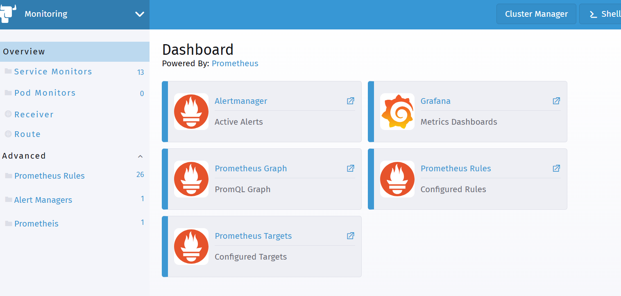This screenshot has height=296, width=621.
Task: Collapse the Advanced section chevron
Action: tap(141, 156)
